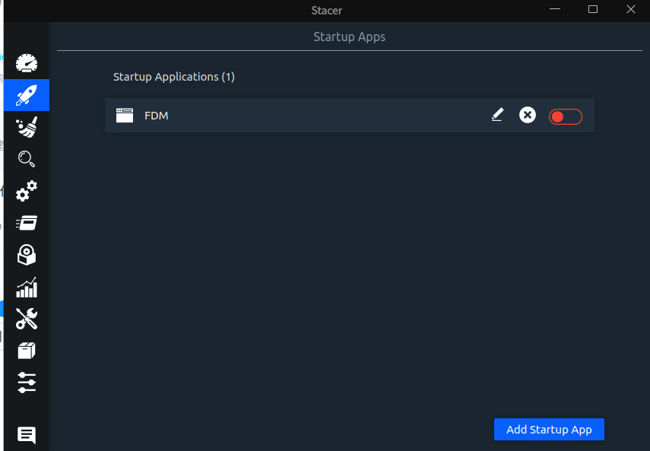Open the System Cleaner broom icon
This screenshot has height=451, width=650.
(27, 127)
